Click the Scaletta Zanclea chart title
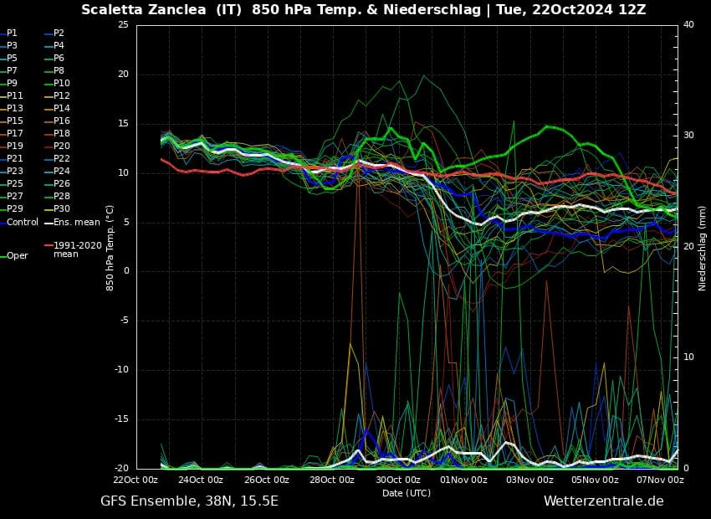 pos(363,10)
